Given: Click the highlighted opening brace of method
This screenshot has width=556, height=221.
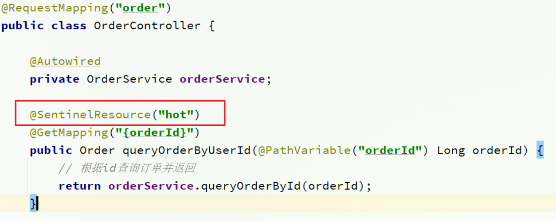Looking at the screenshot, I should point(540,150).
